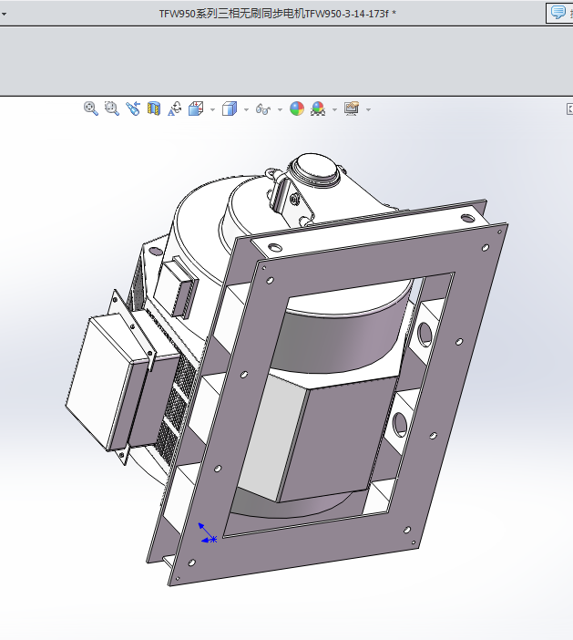Click the speech bubble icon in title bar

pyautogui.click(x=558, y=12)
